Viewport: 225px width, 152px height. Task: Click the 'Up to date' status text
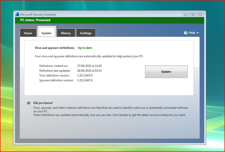(85, 48)
